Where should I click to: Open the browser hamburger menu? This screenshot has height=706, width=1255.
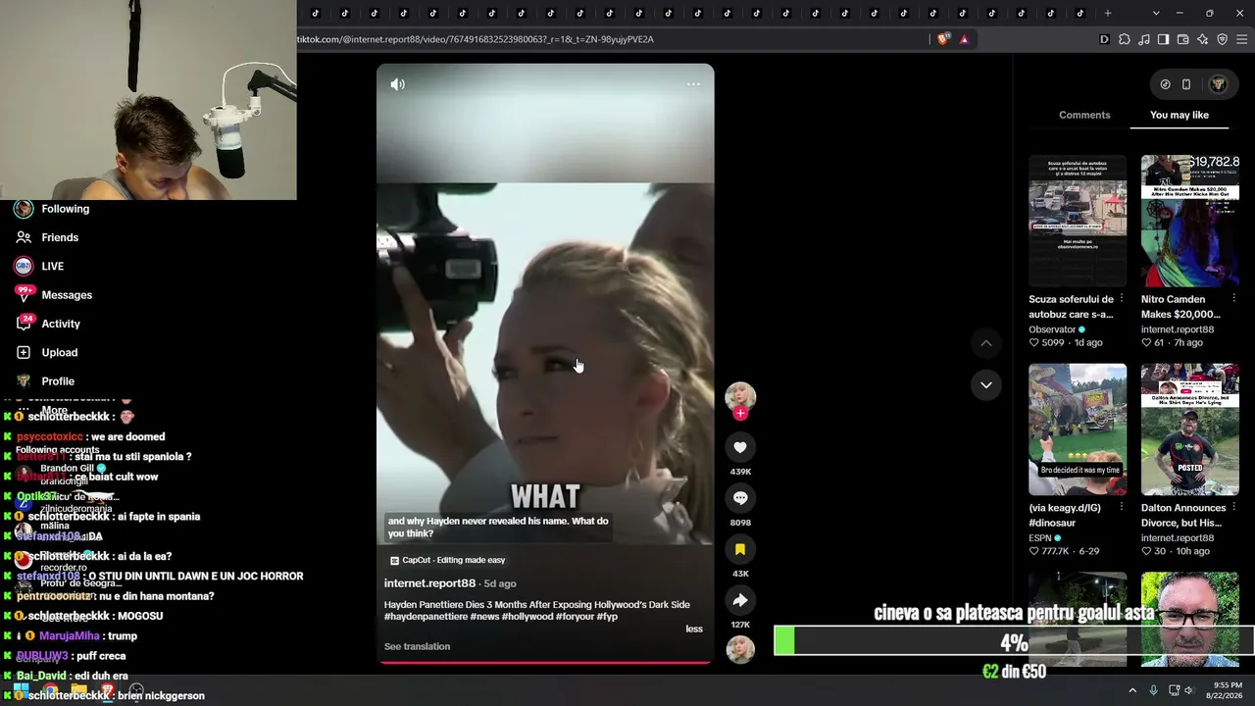(x=1242, y=39)
